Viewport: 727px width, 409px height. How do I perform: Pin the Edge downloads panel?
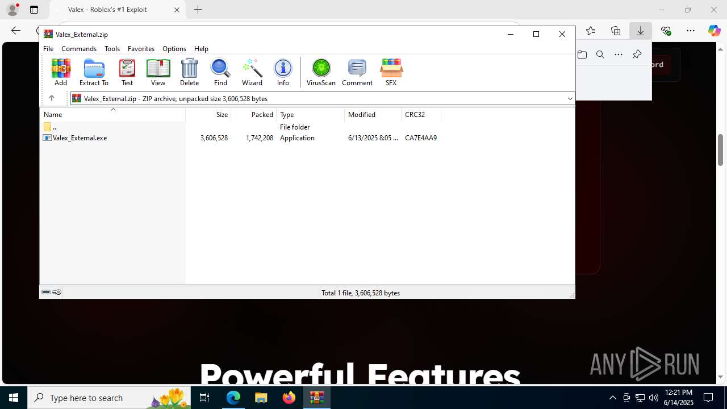[x=637, y=55]
